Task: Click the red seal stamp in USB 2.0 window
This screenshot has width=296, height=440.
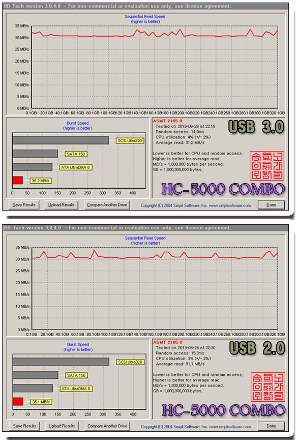Action: click(x=268, y=387)
